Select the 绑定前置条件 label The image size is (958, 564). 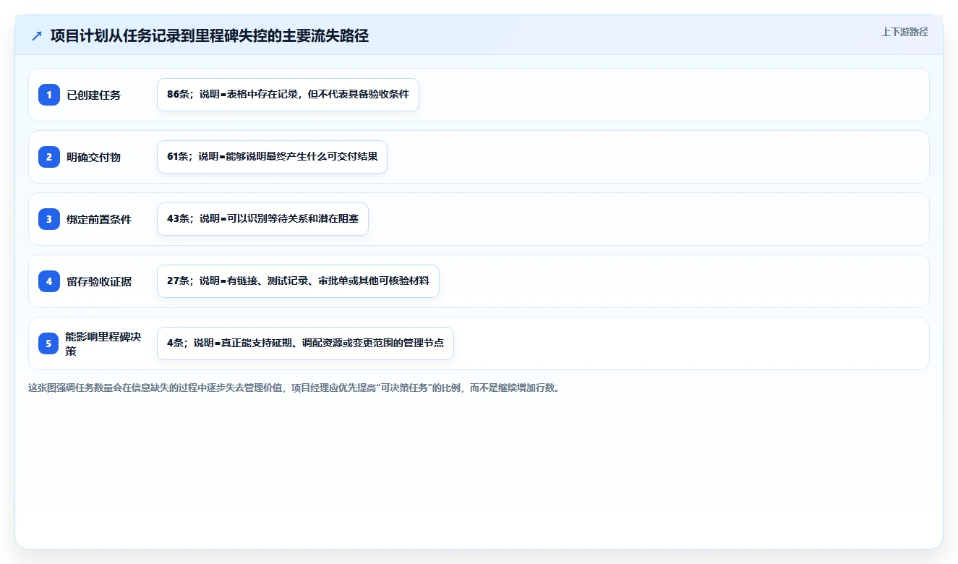[99, 220]
